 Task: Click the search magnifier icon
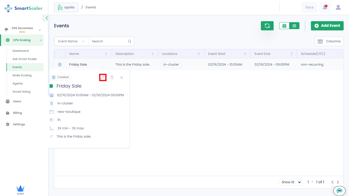[130, 41]
